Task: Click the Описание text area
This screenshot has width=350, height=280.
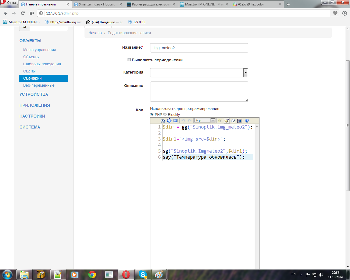Action: (199, 92)
